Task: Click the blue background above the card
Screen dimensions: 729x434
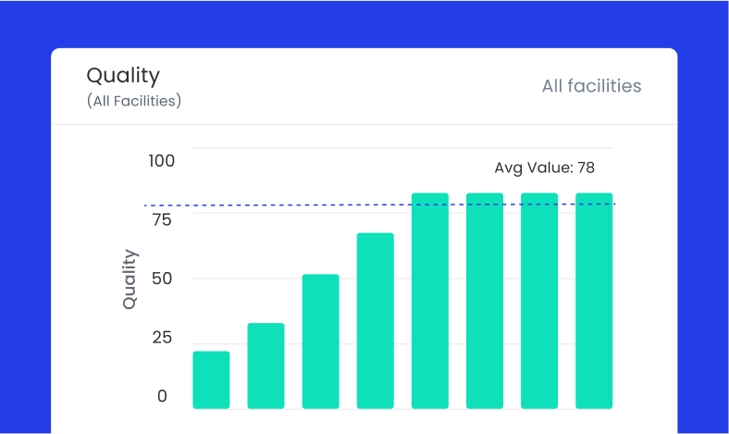Action: [364, 23]
